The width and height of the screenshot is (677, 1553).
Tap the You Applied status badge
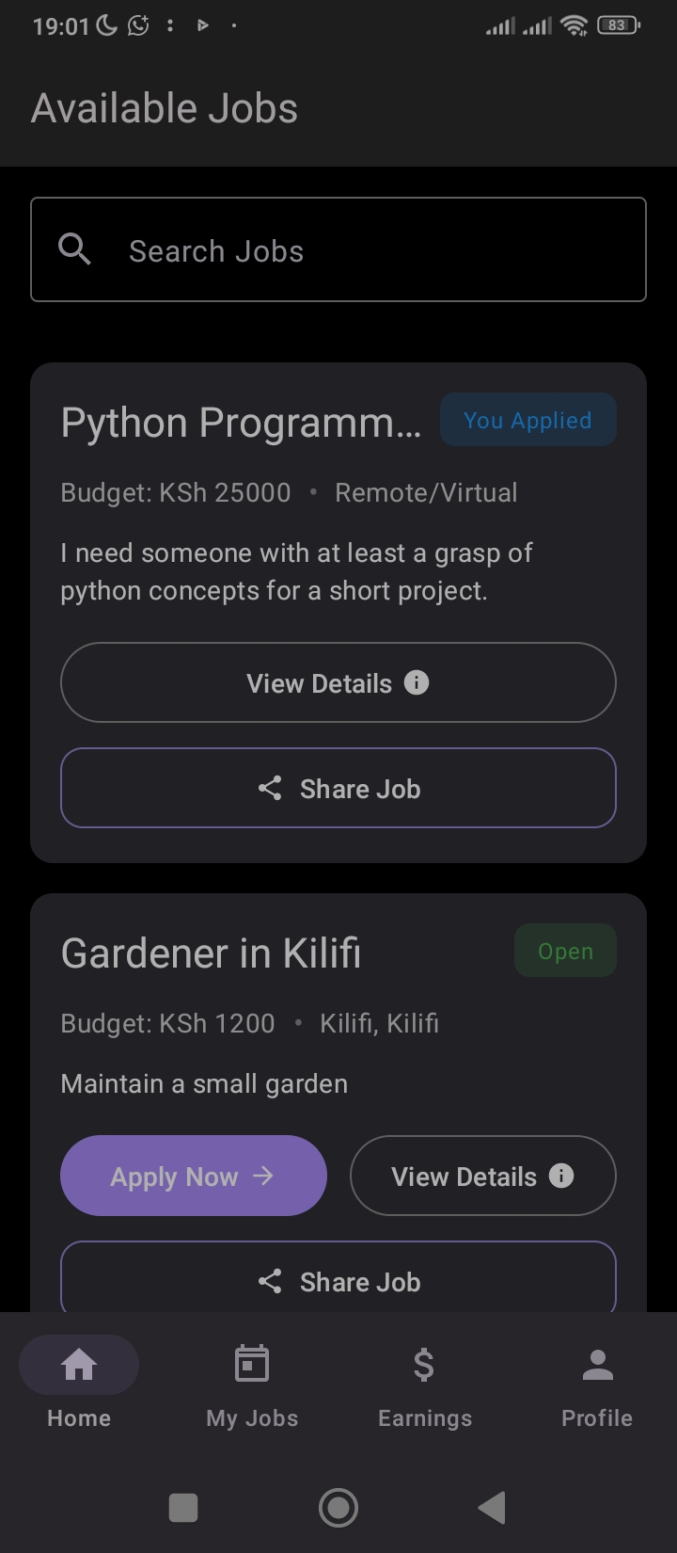click(x=527, y=420)
